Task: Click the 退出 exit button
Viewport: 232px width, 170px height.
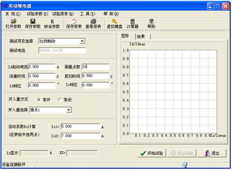Action: 212,153
